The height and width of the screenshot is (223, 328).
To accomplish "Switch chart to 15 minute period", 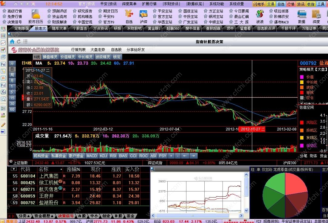I will [12, 98].
